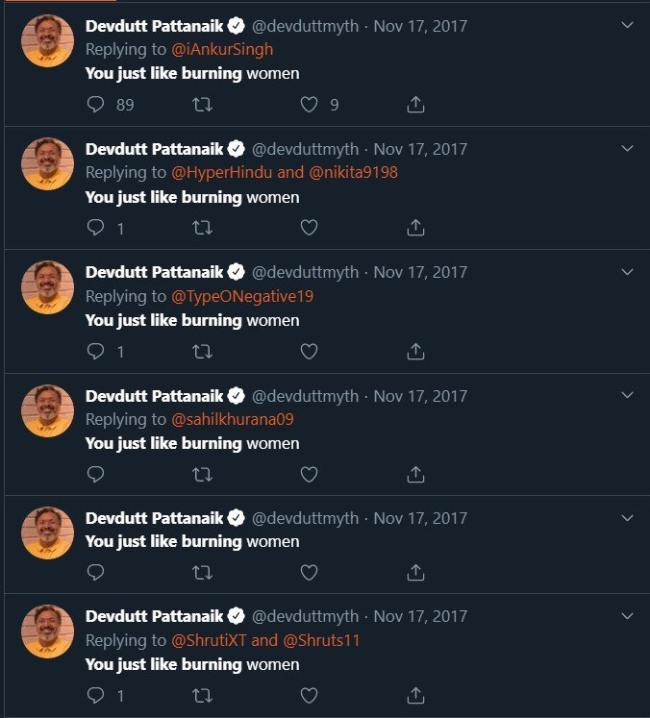Image resolution: width=650 pixels, height=718 pixels.
Task: Retweet the reply to @HyperHindu and @nikita9198
Action: pyautogui.click(x=202, y=228)
